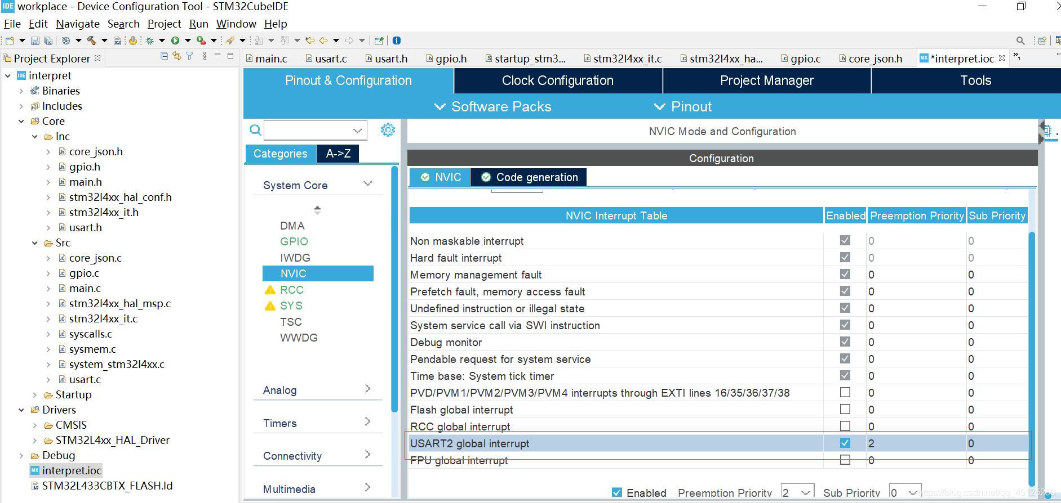Click Link with Editor icon in Project Explorer
The image size is (1061, 503).
coord(177,56)
